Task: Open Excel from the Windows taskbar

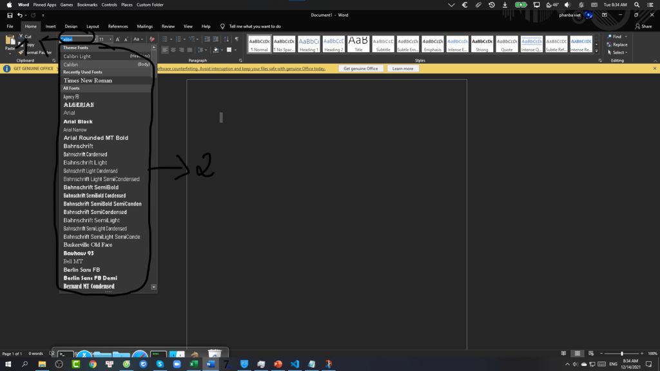Action: pos(193,364)
